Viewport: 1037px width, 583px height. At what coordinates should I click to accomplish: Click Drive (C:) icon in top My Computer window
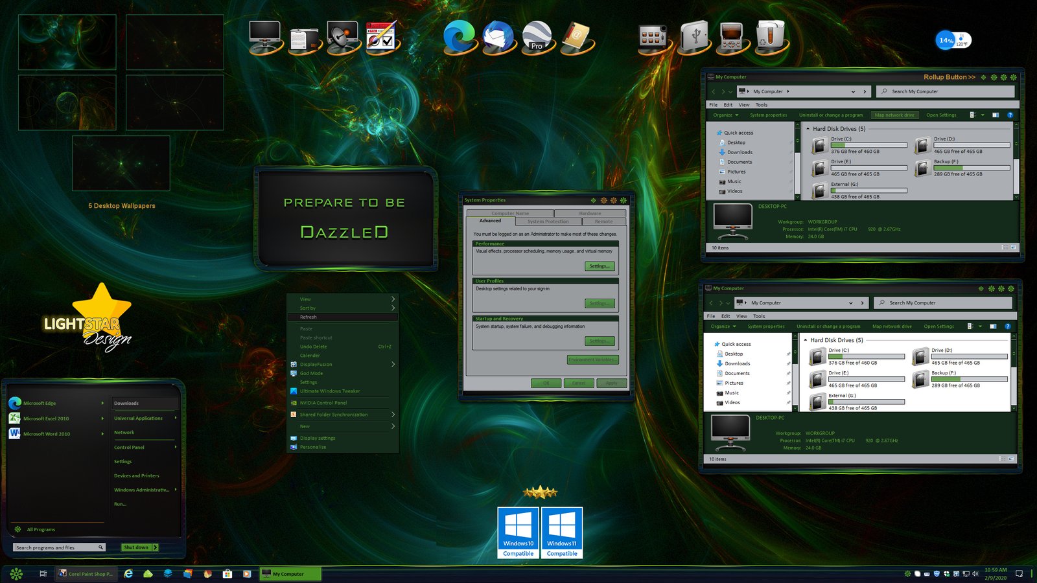tap(819, 145)
